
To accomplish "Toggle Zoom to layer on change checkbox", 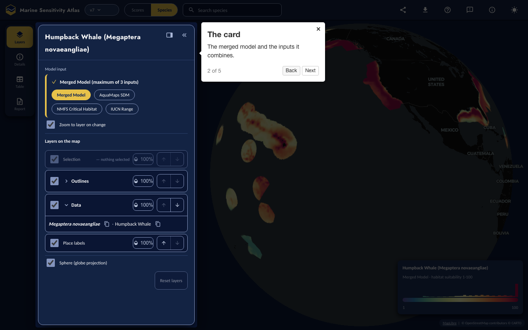I will point(51,125).
